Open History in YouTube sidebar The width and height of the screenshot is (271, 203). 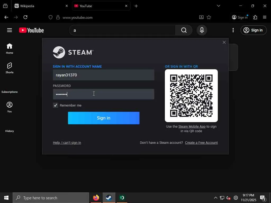(x=10, y=131)
